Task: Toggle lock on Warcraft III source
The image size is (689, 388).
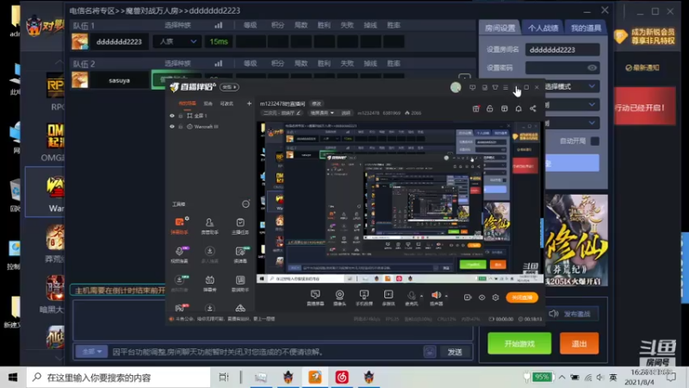Action: (181, 127)
